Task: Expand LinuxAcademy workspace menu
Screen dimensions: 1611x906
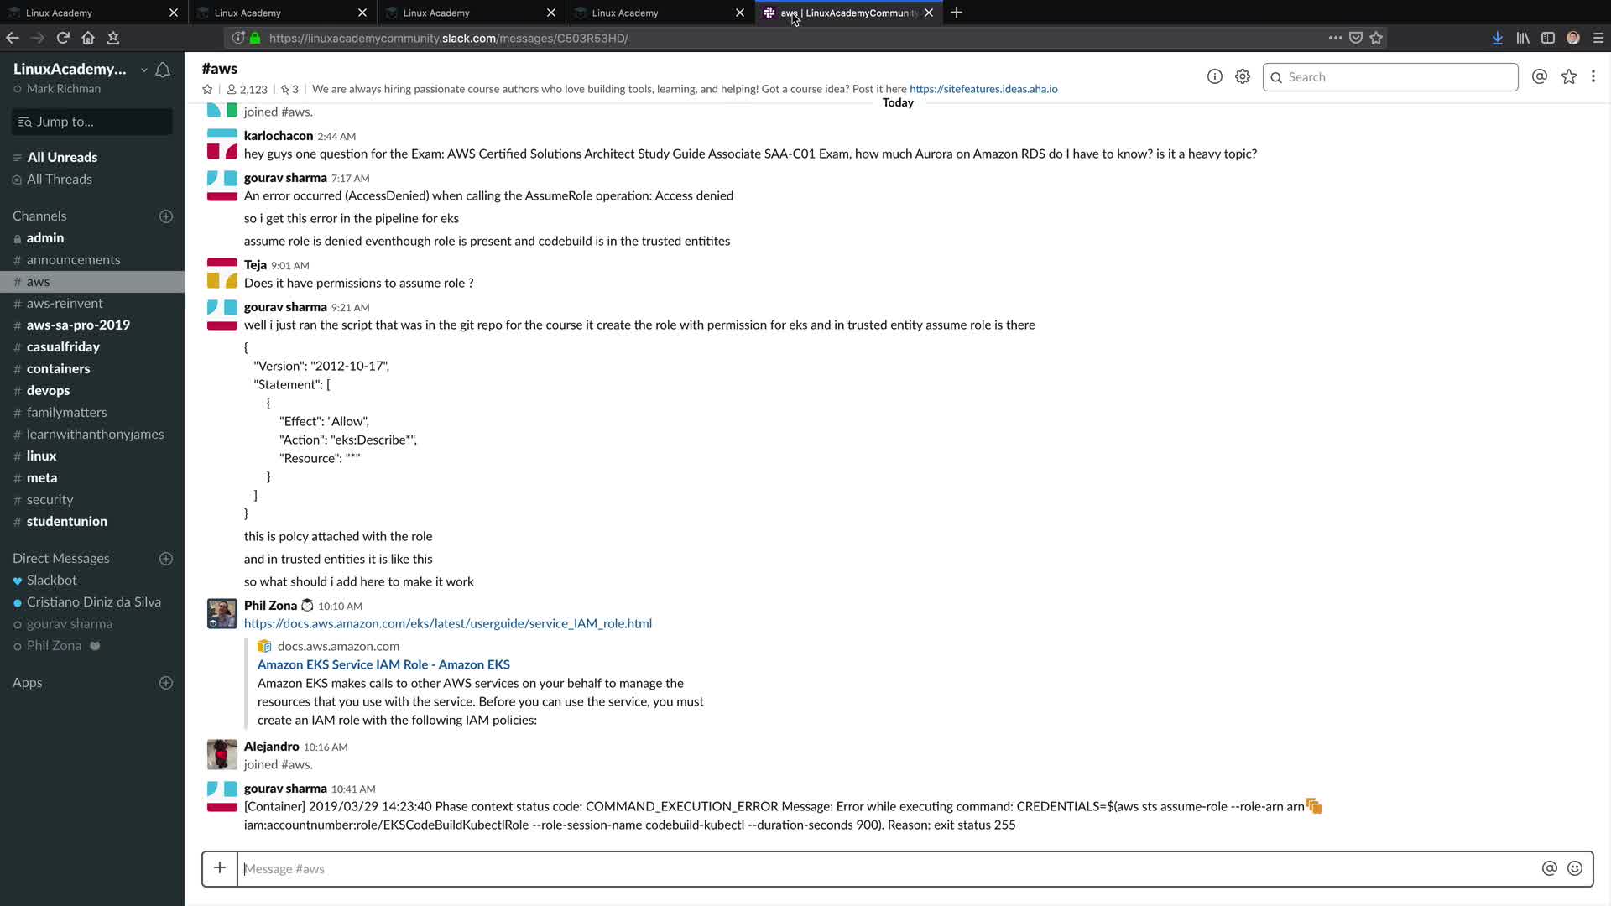Action: click(76, 69)
